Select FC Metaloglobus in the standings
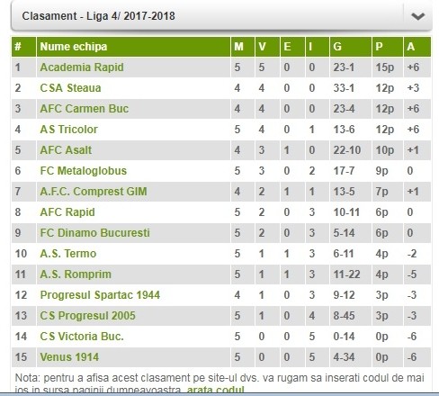Image resolution: width=439 pixels, height=396 pixels. [x=84, y=171]
